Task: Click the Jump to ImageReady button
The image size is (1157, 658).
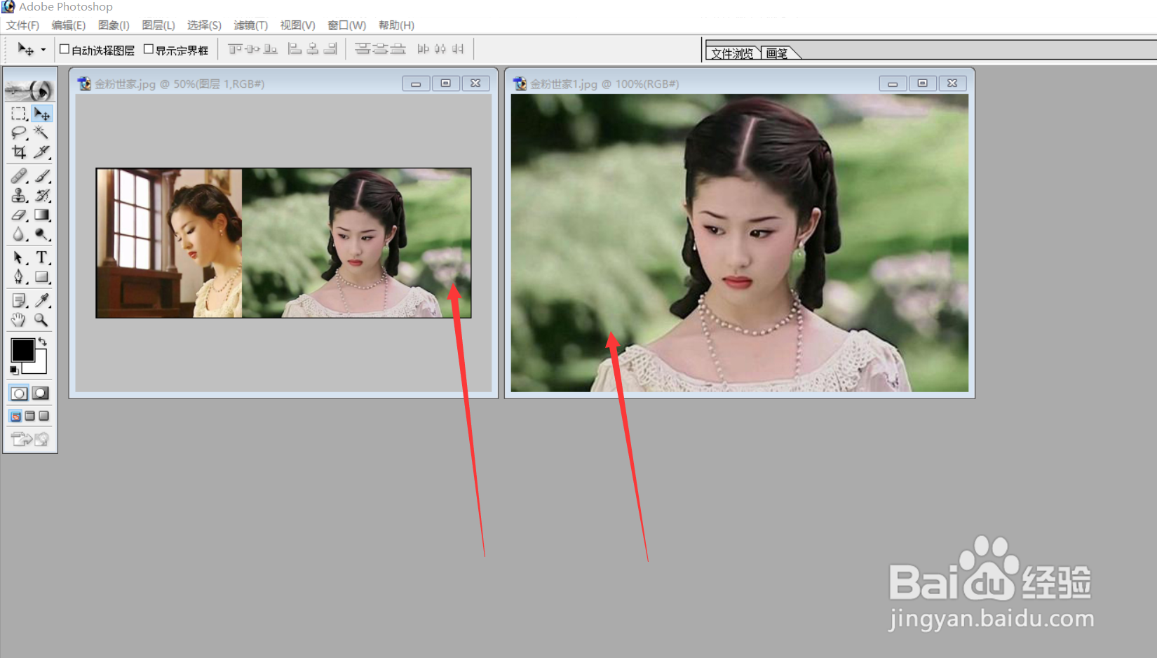Action: 30,439
